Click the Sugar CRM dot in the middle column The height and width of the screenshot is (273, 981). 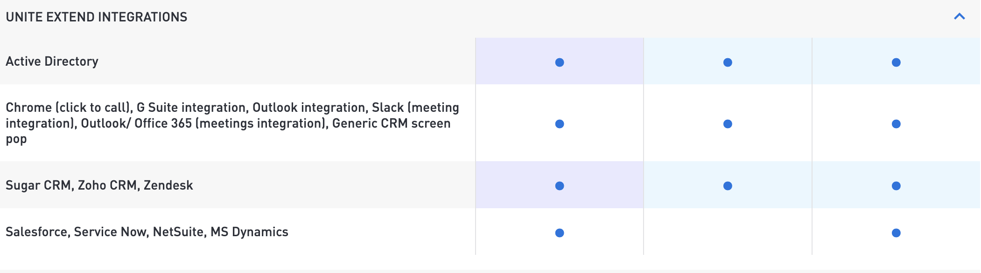click(x=727, y=185)
